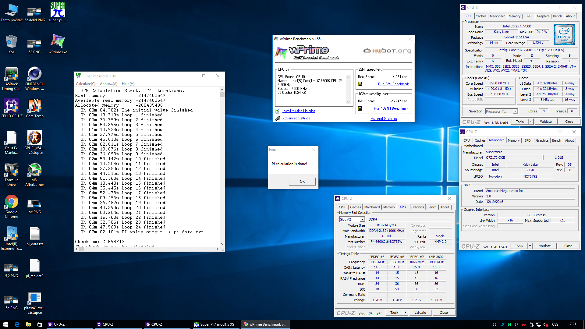
Task: Click Super PI vertical scrollbar
Action: (x=222, y=167)
